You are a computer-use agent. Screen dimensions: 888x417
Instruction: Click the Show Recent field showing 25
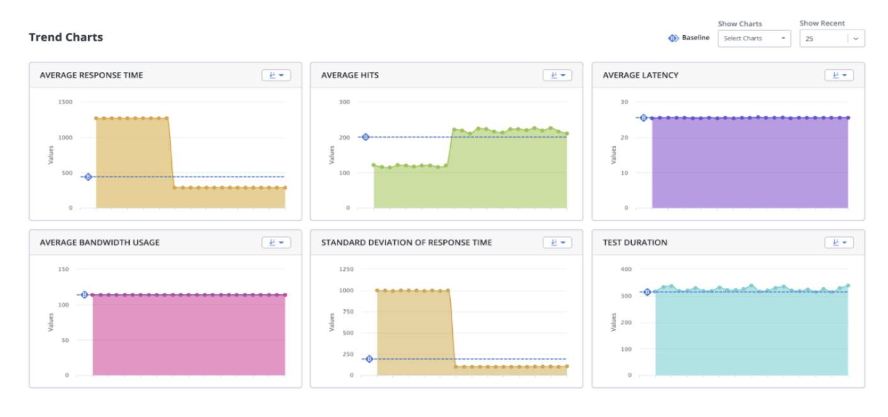point(823,38)
